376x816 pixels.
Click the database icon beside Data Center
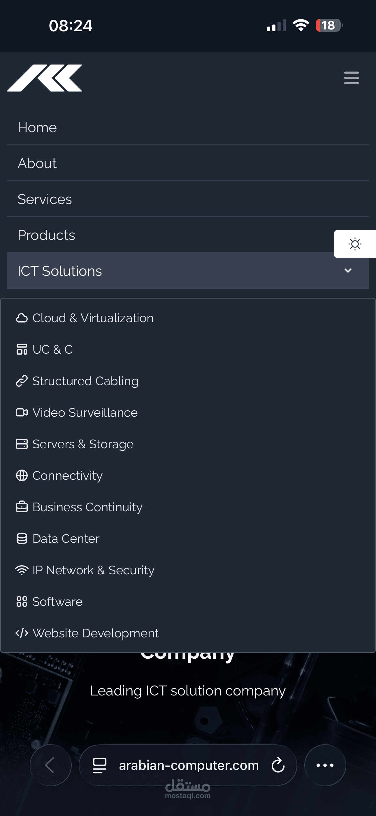coord(22,538)
